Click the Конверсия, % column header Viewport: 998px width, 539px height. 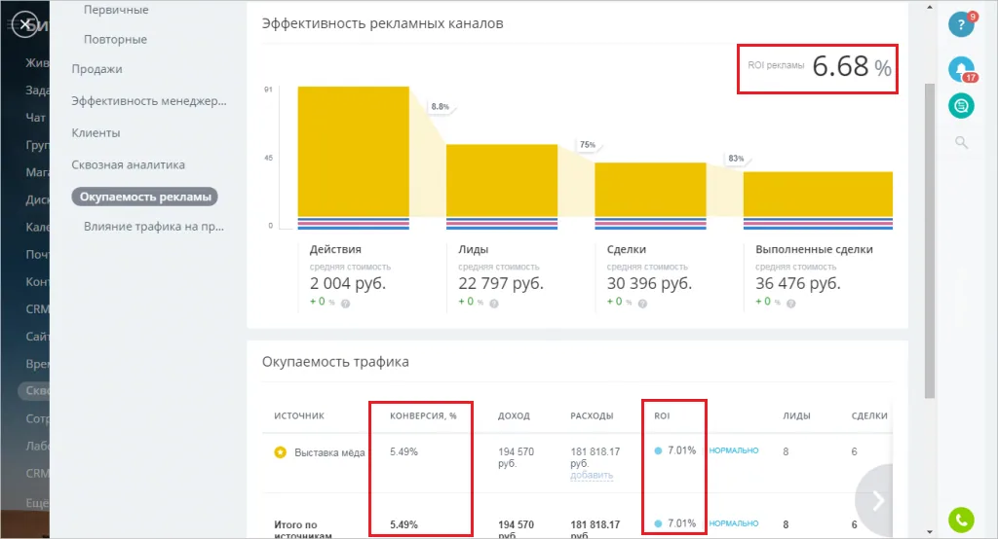click(x=423, y=415)
